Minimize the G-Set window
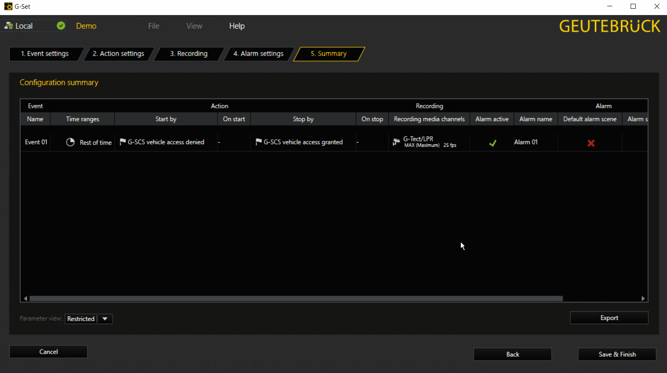This screenshot has width=667, height=373. tap(610, 6)
